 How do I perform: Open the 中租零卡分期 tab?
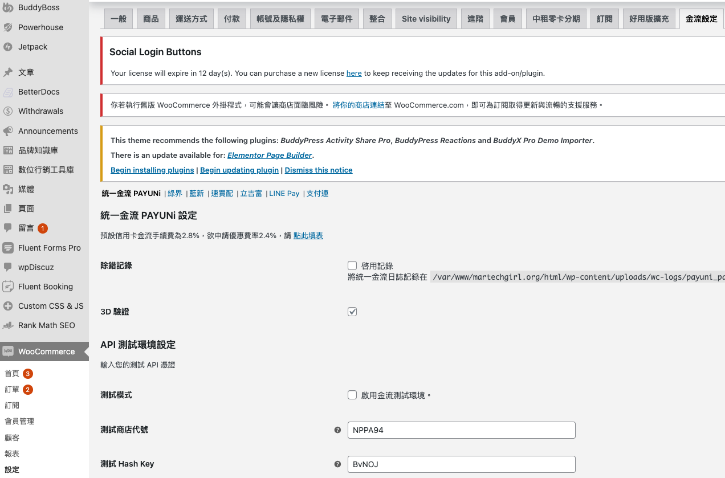click(556, 19)
